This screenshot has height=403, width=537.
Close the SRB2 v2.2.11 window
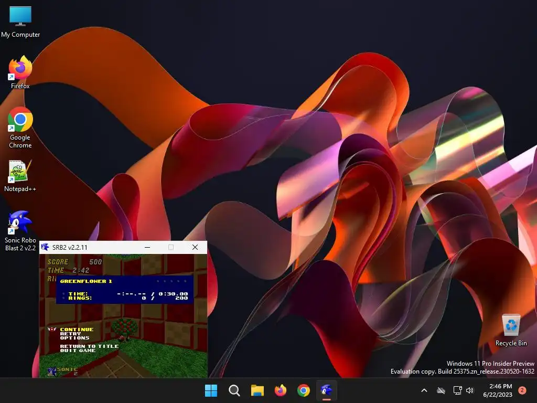click(195, 247)
